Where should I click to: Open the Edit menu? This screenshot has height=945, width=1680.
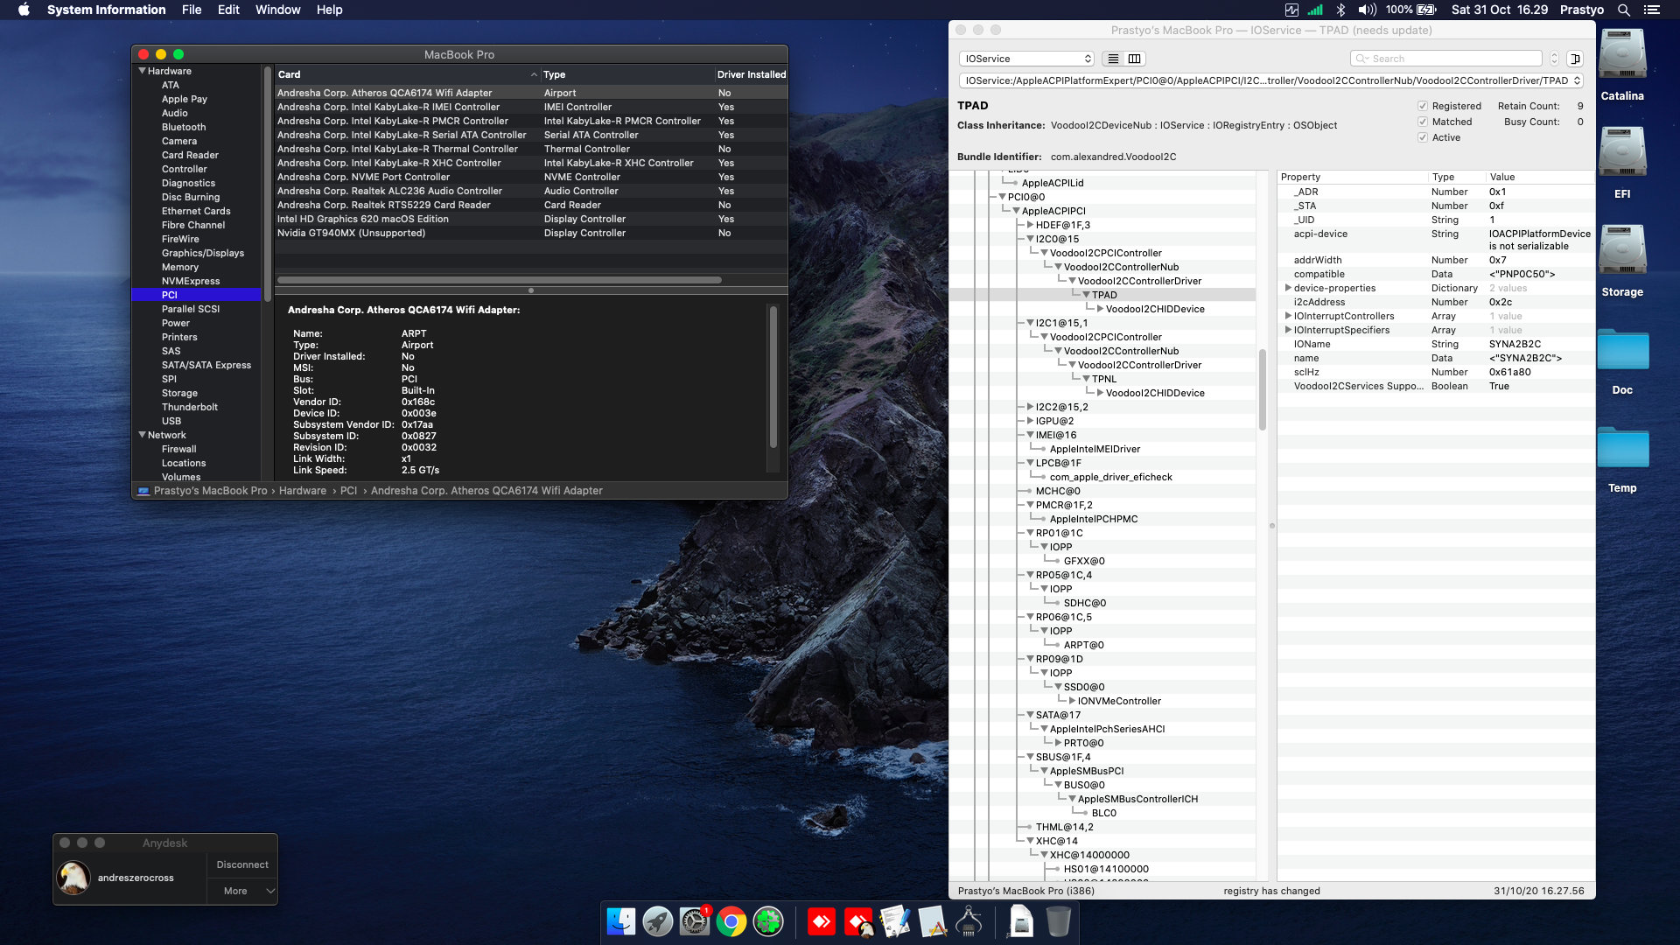(x=228, y=10)
